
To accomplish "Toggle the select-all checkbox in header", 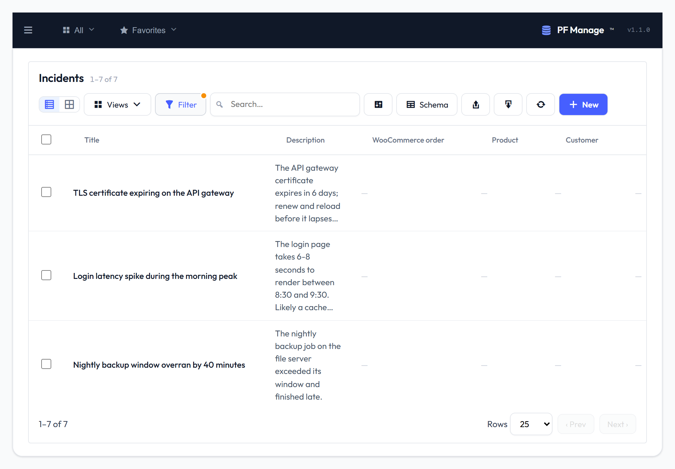I will coord(46,139).
